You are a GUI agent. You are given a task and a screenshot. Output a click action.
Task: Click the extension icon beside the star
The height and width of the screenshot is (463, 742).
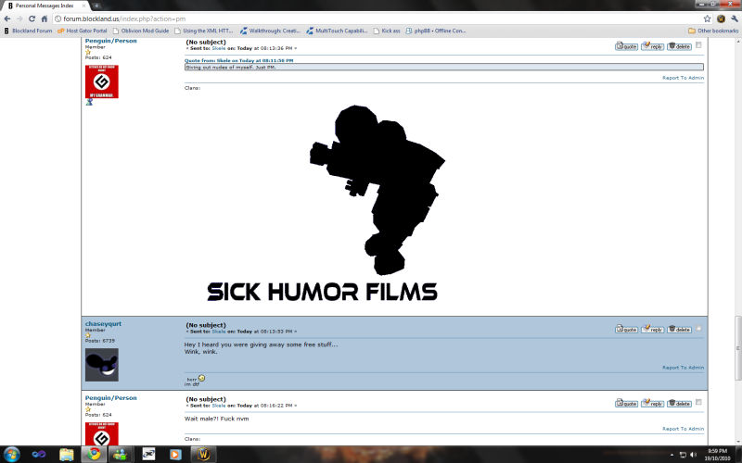(721, 19)
